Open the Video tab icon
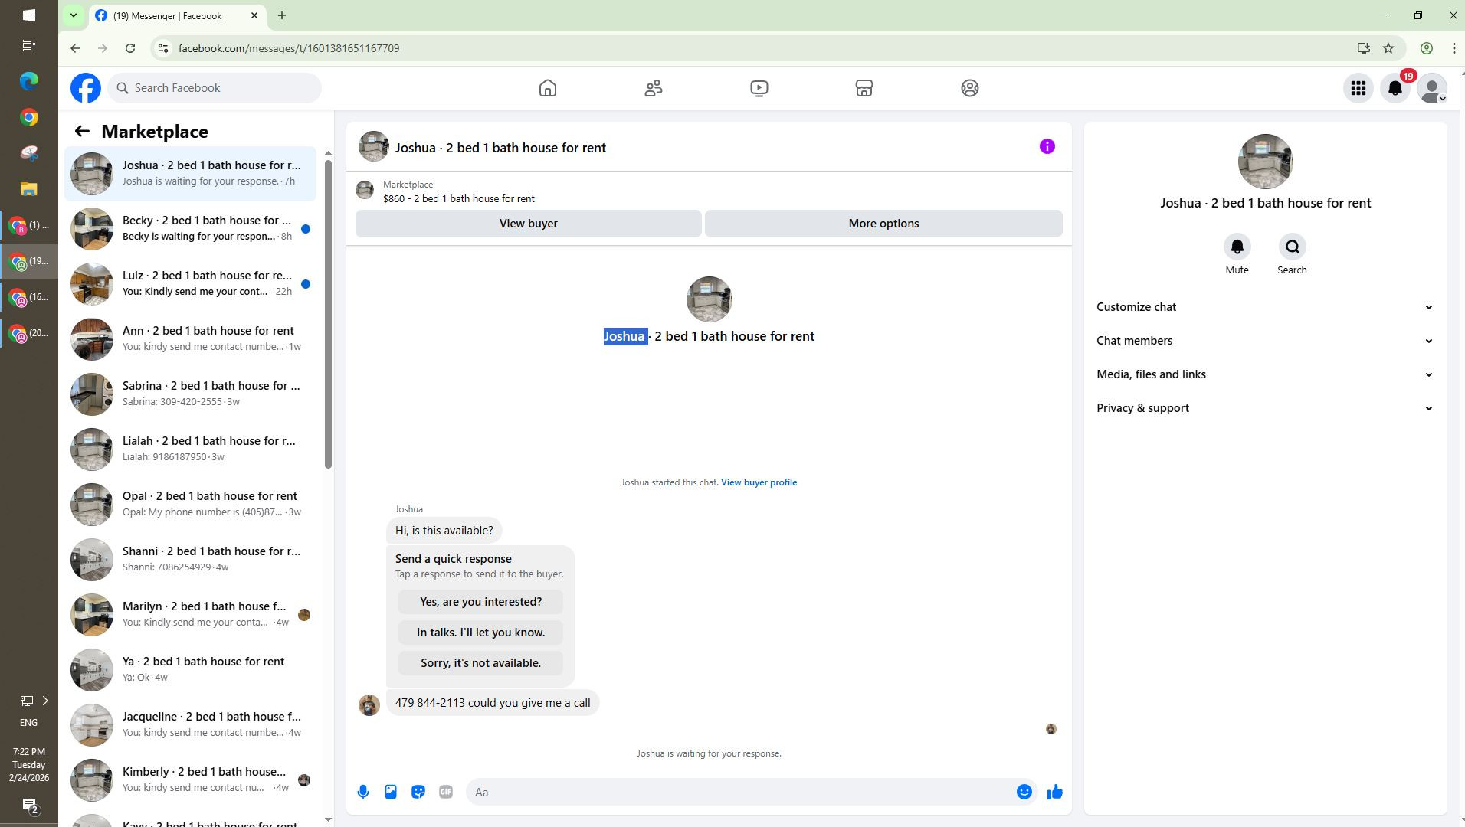 pos(759,88)
